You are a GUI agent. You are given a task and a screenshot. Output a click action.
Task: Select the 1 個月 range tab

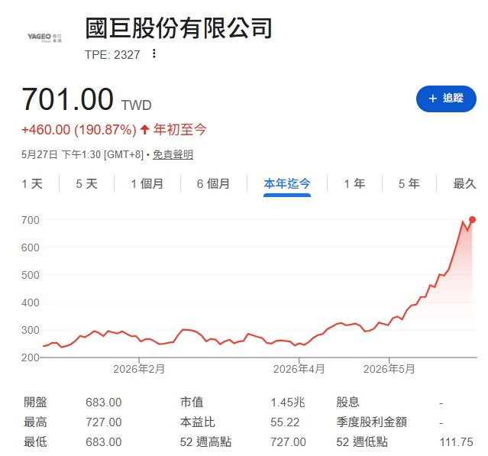tap(147, 183)
